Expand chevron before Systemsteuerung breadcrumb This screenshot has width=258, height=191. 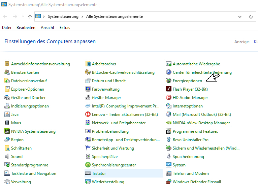pos(44,17)
